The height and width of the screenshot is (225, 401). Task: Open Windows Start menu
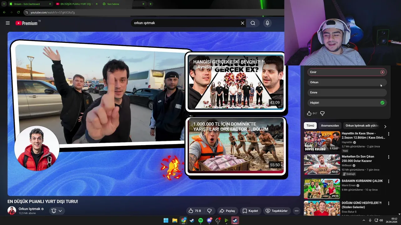[166, 220]
